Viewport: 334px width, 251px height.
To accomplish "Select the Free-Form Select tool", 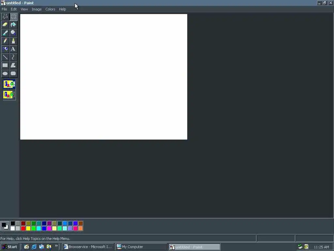I will [x=5, y=16].
